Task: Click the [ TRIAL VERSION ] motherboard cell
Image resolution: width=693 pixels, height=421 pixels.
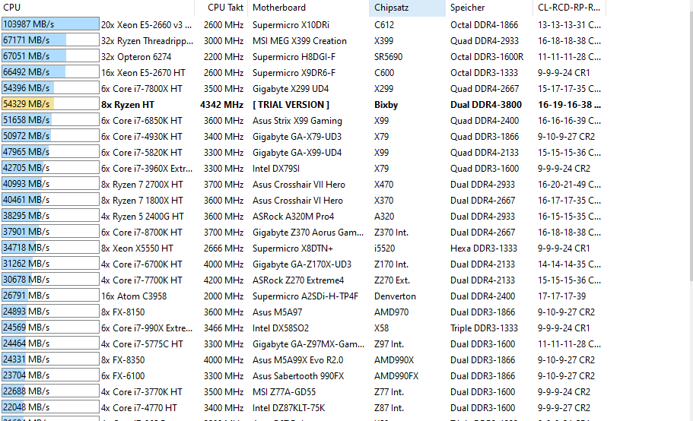Action: (291, 105)
